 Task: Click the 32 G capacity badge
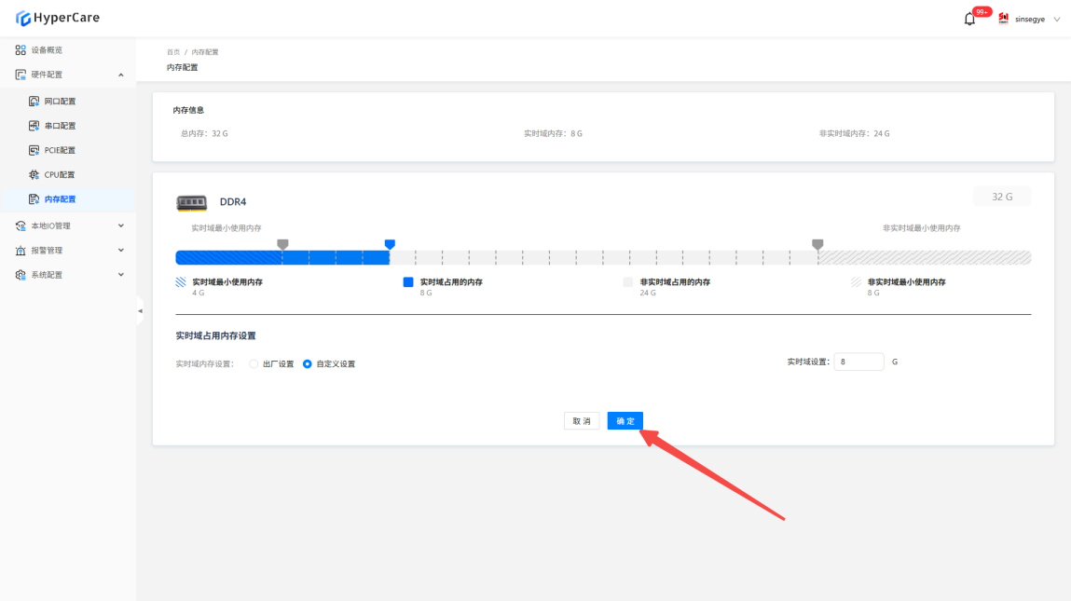tap(1002, 197)
